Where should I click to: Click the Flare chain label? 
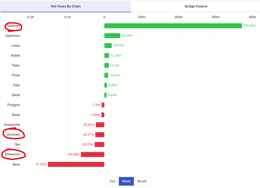click(16, 75)
